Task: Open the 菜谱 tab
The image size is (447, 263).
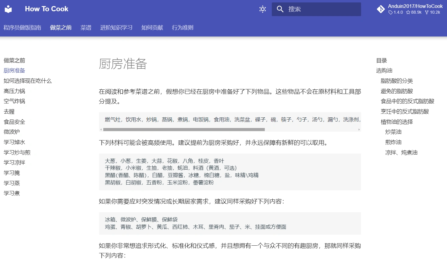Action: coord(86,28)
